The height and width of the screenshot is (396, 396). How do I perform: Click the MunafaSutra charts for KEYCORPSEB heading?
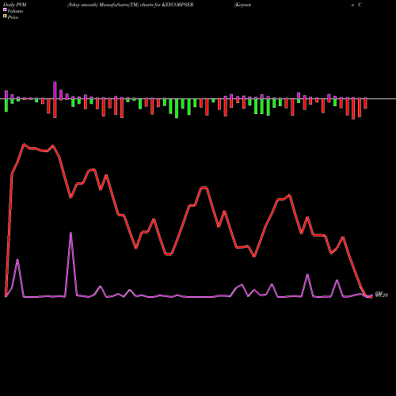click(130, 5)
